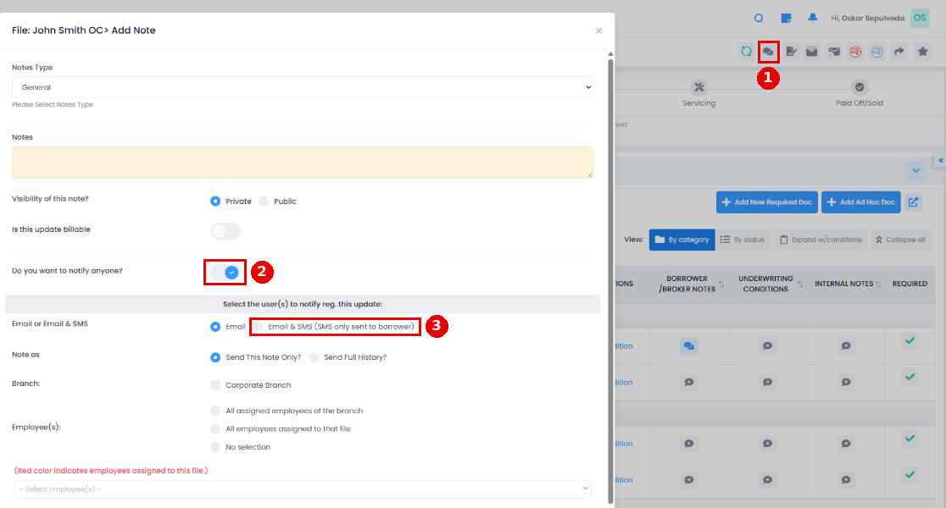Open the search magnifier in the header
The height and width of the screenshot is (508, 946).
pyautogui.click(x=759, y=18)
